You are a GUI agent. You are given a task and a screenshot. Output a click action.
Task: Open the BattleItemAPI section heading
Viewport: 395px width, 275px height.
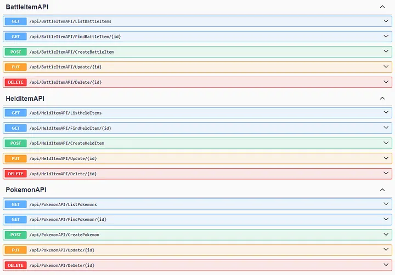click(27, 7)
